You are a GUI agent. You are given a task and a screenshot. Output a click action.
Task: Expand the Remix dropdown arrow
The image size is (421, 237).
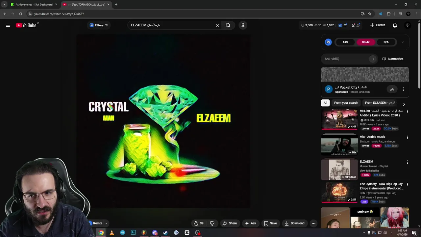pos(106,223)
